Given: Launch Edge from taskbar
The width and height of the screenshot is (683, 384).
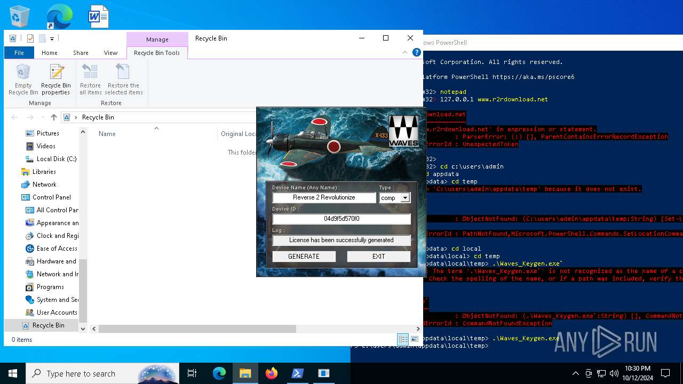Looking at the screenshot, I should [219, 373].
